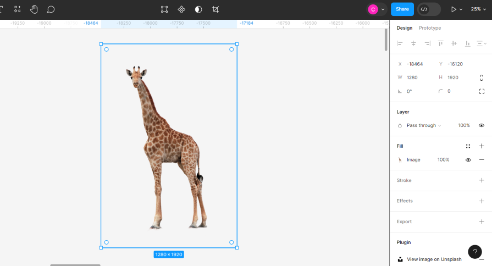Toggle constrain proportions lock
The width and height of the screenshot is (492, 266).
tap(482, 77)
